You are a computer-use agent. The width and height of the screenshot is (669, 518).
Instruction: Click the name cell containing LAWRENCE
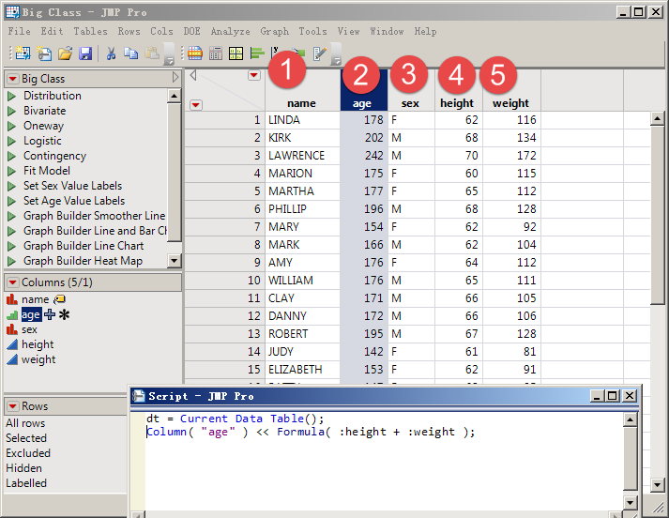[296, 156]
